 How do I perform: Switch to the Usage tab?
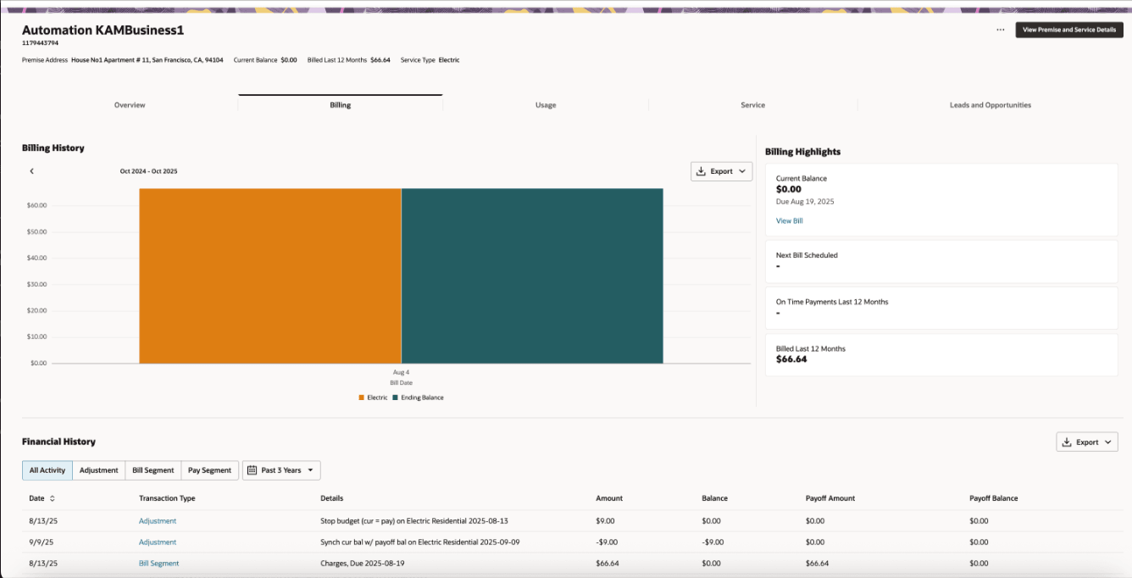(546, 104)
